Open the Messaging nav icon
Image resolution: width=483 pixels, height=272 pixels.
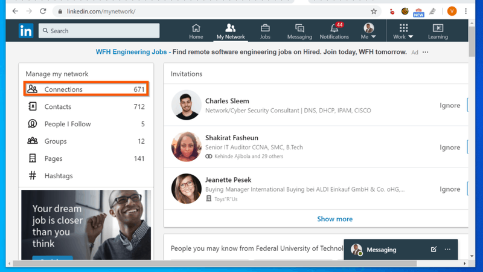tap(299, 31)
